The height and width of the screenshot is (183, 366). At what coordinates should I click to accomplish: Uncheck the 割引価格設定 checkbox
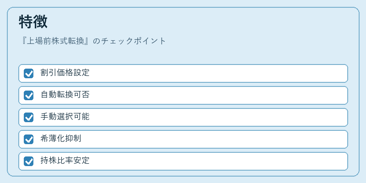(x=28, y=73)
